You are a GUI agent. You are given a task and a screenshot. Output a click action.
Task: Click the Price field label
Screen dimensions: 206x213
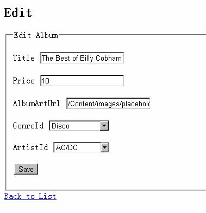point(23,81)
